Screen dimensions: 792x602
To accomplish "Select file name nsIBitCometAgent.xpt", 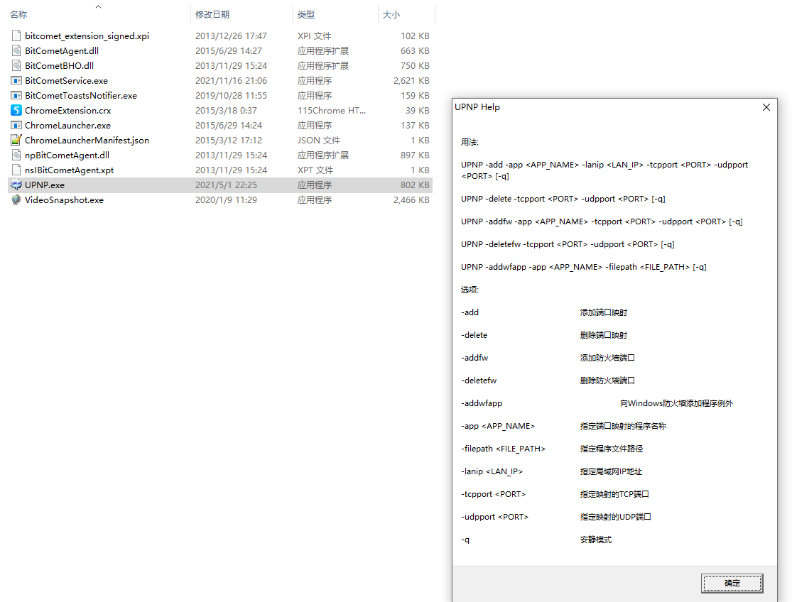I will [69, 170].
